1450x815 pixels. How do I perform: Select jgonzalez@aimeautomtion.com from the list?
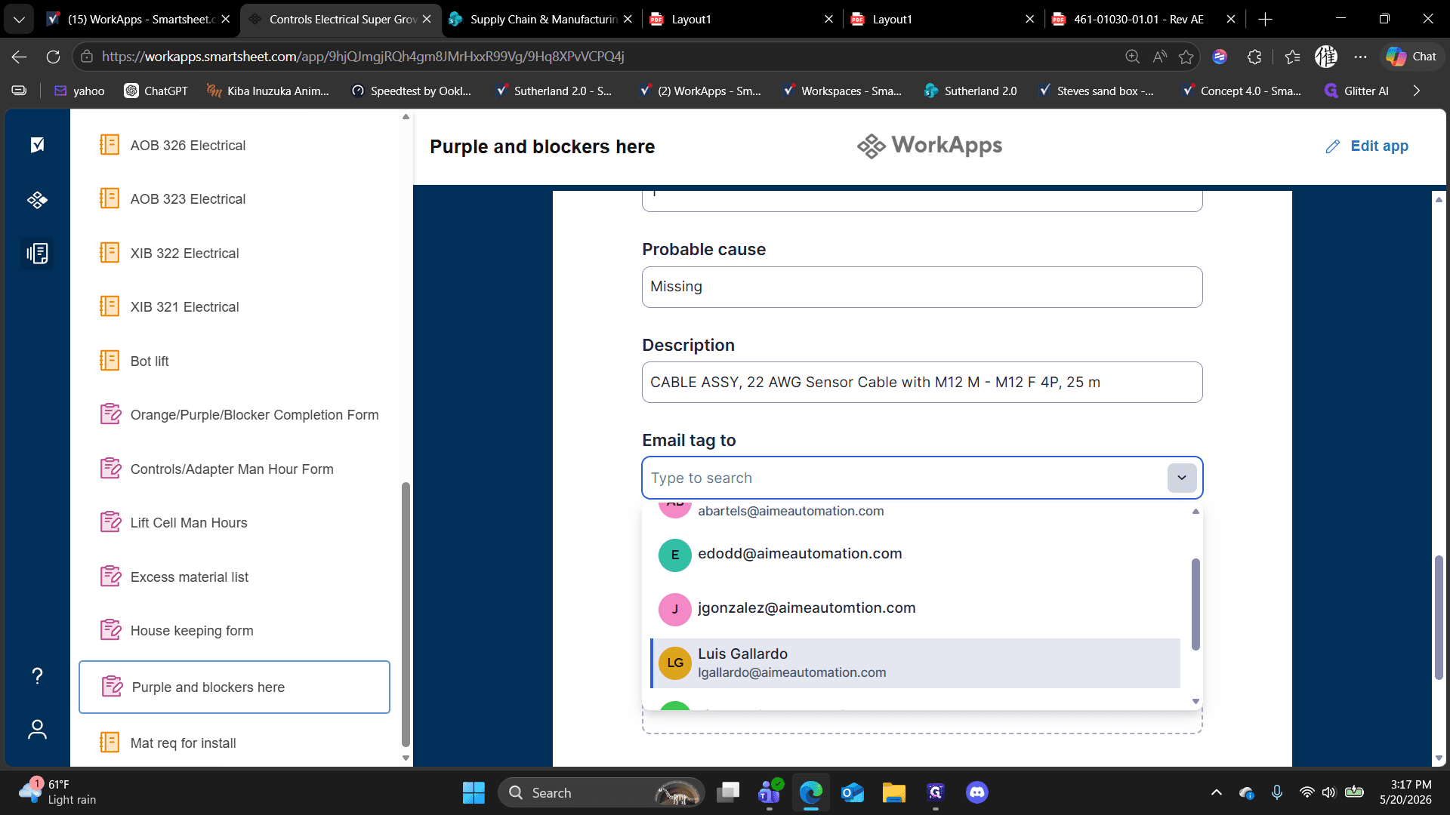915,609
